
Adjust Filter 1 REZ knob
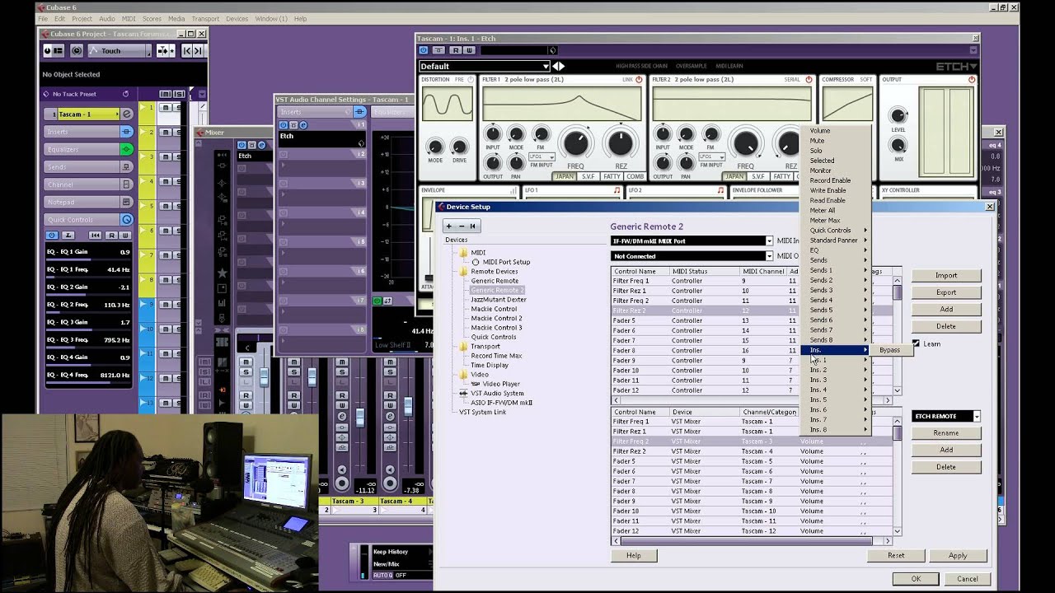tap(620, 143)
